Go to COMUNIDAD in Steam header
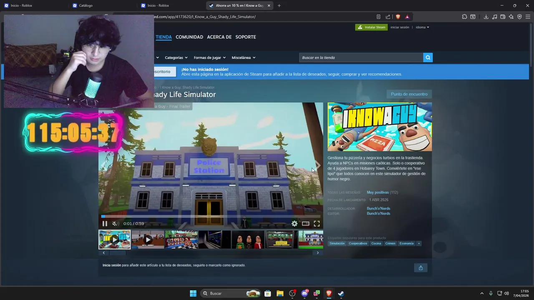Viewport: 534px width, 300px height. tap(189, 37)
